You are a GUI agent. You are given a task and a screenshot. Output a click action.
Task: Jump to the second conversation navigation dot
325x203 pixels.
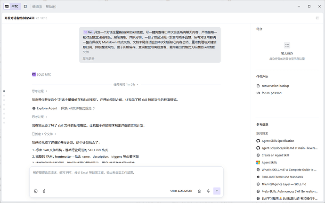click(4, 96)
